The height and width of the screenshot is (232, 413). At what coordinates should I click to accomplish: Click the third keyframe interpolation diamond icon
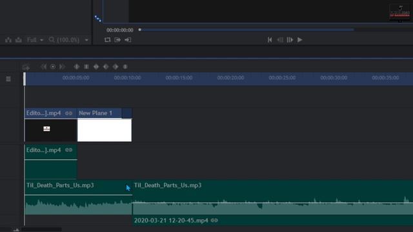[x=96, y=67]
